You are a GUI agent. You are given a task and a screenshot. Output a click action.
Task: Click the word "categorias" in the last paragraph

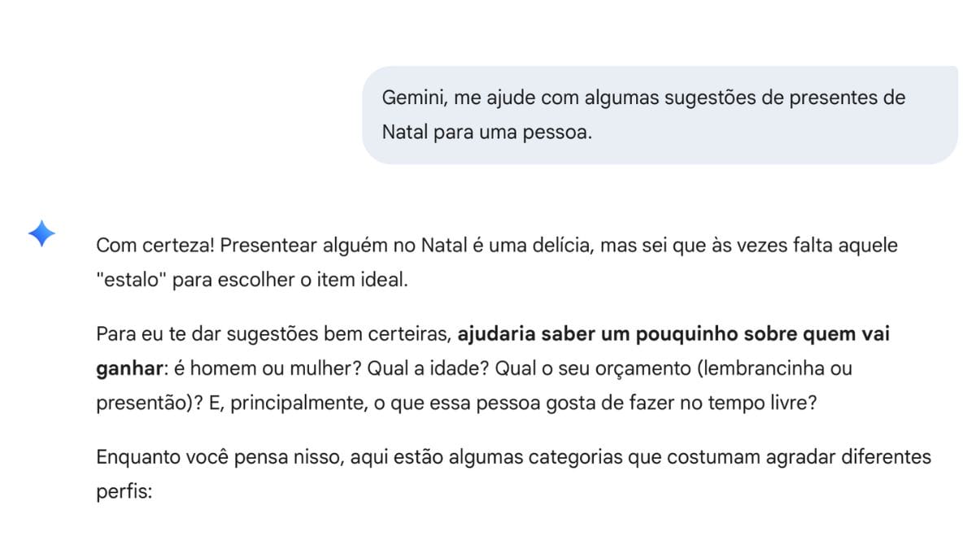[575, 457]
